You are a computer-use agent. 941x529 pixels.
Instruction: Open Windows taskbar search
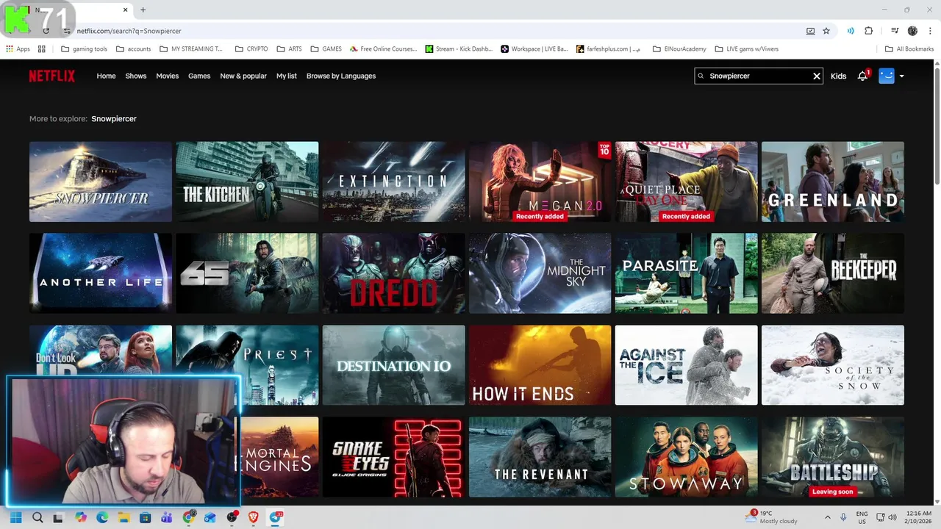tap(37, 517)
